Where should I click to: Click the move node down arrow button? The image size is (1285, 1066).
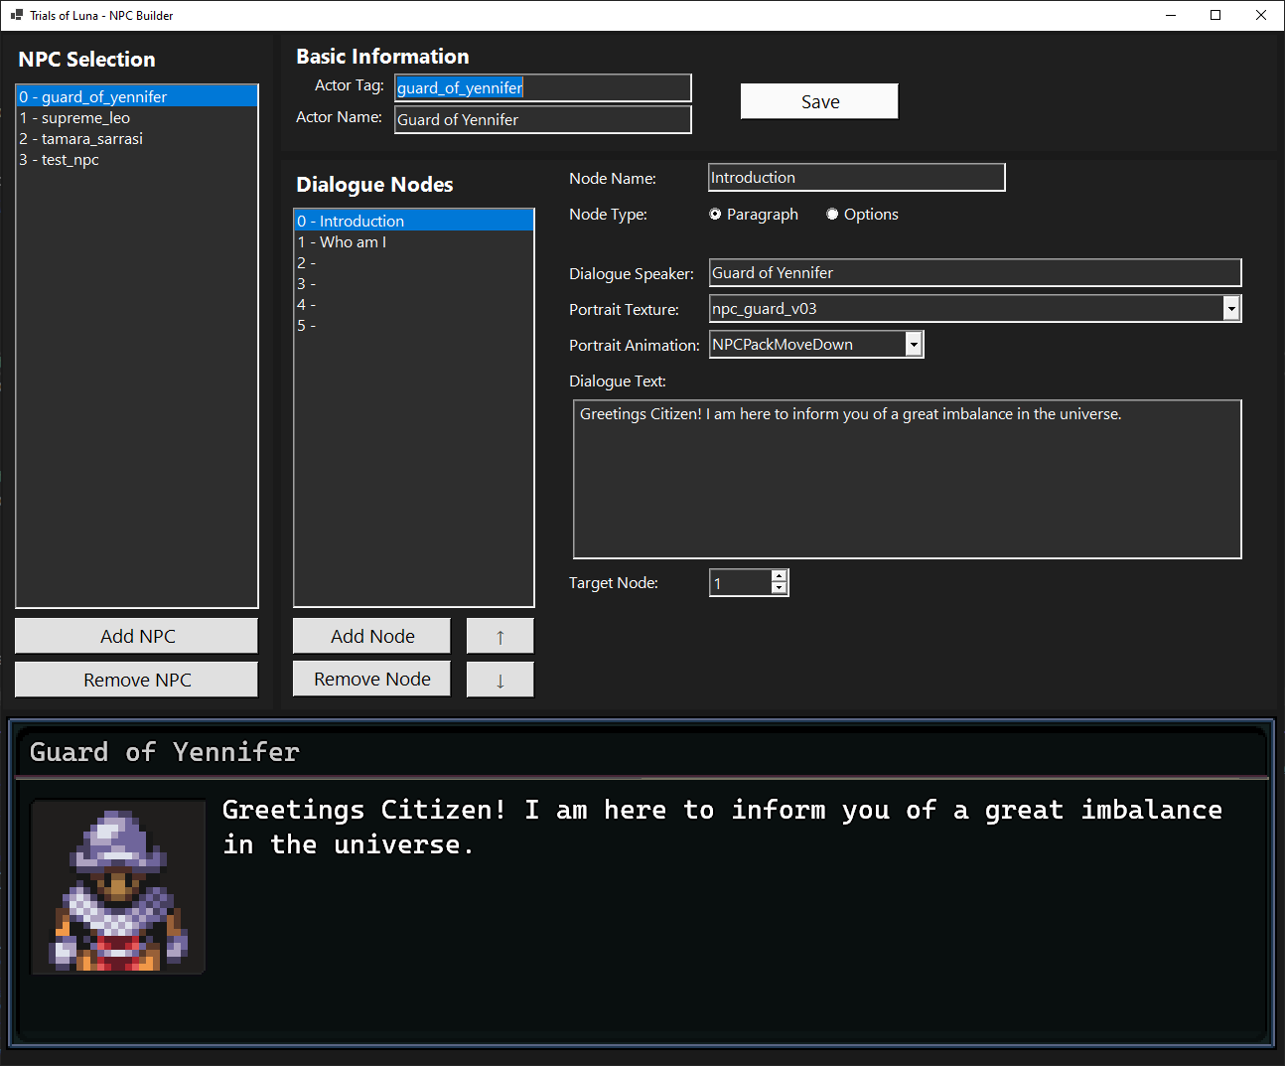pyautogui.click(x=500, y=681)
